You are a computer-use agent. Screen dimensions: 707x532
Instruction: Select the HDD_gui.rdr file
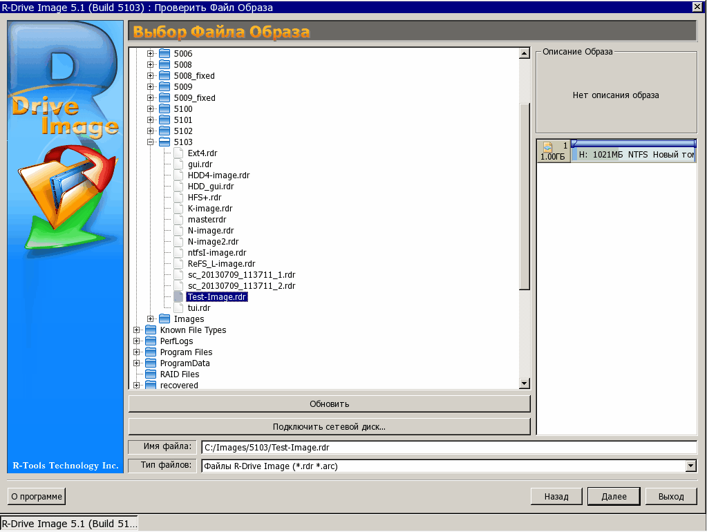tap(211, 187)
